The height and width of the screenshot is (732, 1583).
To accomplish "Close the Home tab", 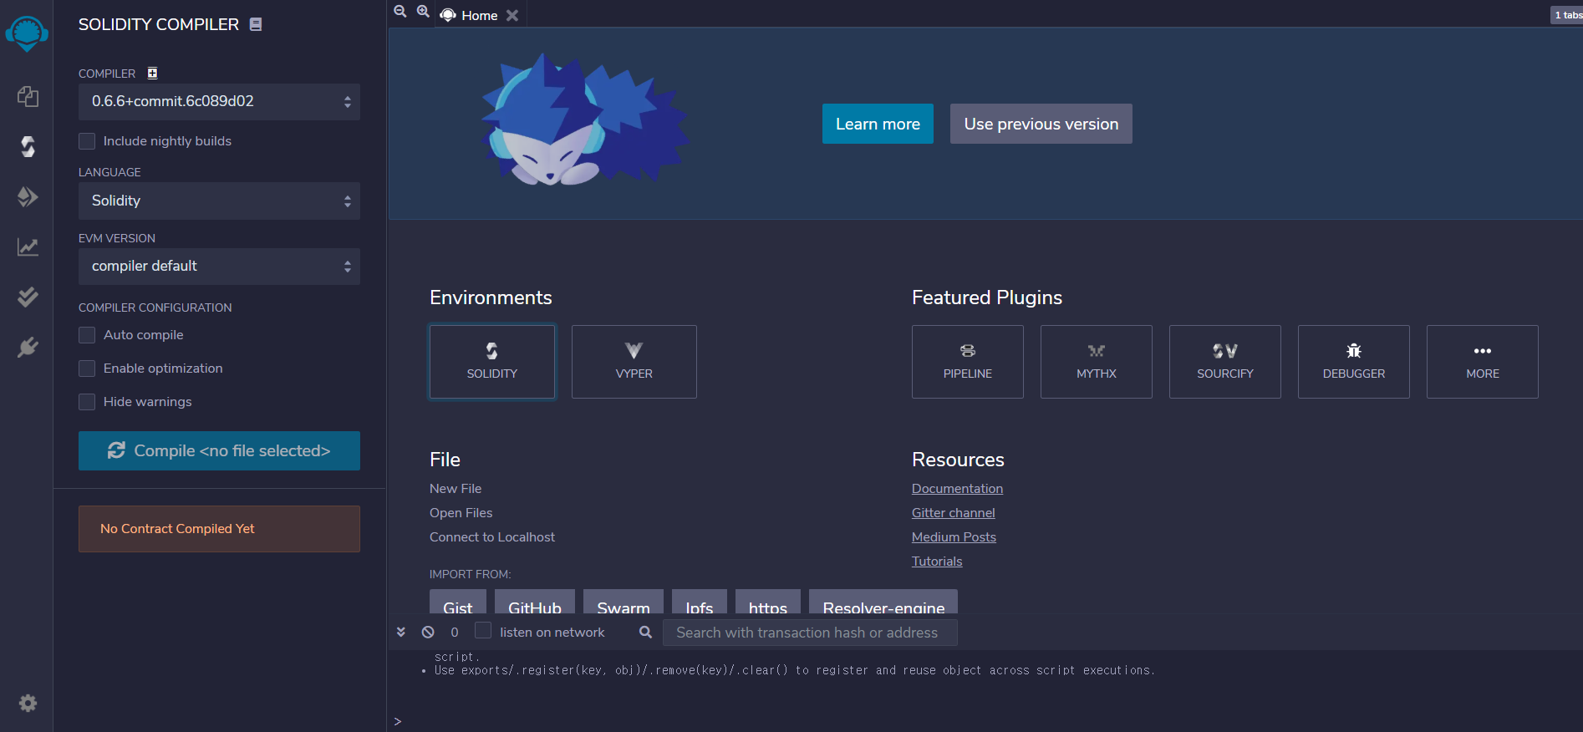I will 512,15.
